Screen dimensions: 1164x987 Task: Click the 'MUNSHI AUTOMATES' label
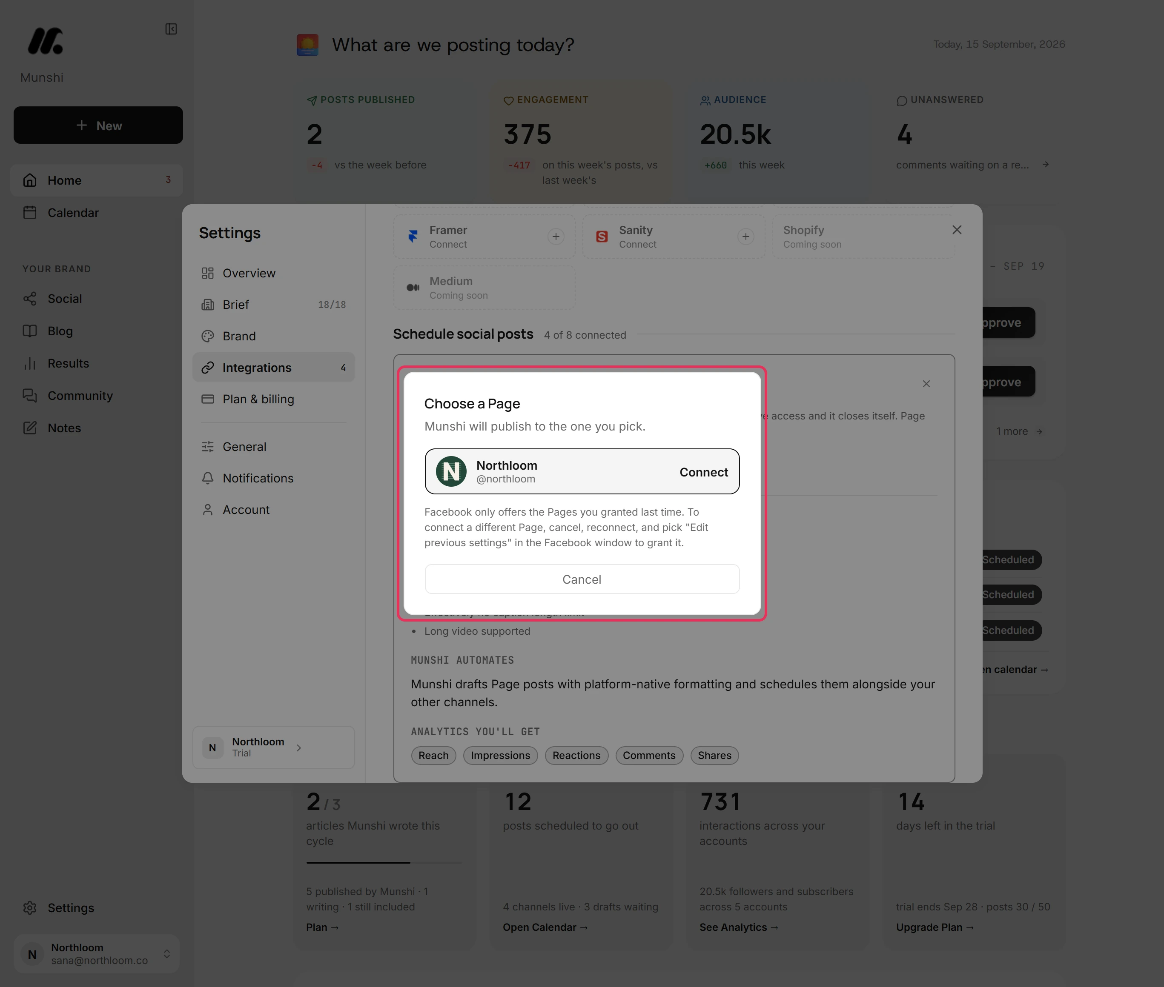point(462,660)
